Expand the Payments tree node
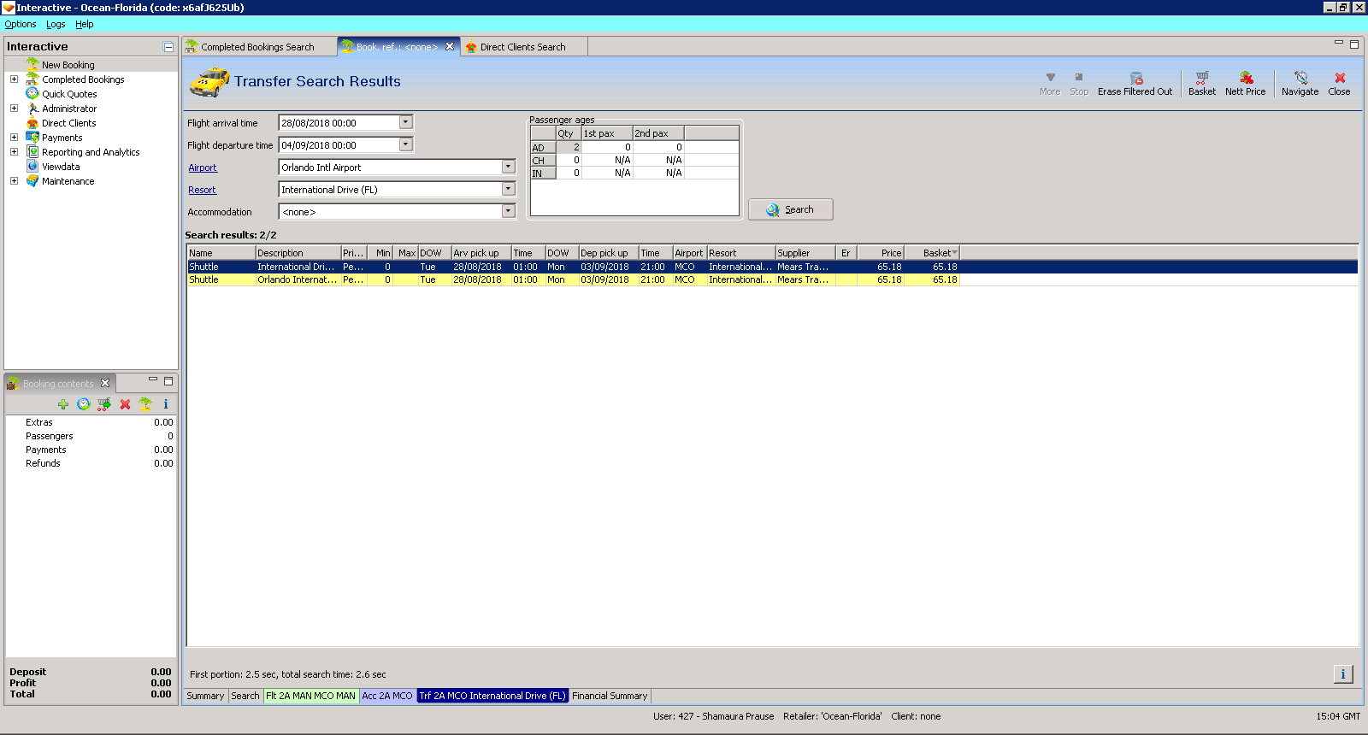1368x735 pixels. pos(14,138)
